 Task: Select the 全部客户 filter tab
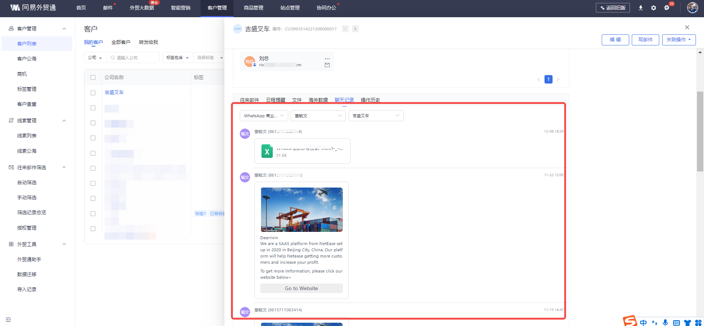pyautogui.click(x=121, y=42)
